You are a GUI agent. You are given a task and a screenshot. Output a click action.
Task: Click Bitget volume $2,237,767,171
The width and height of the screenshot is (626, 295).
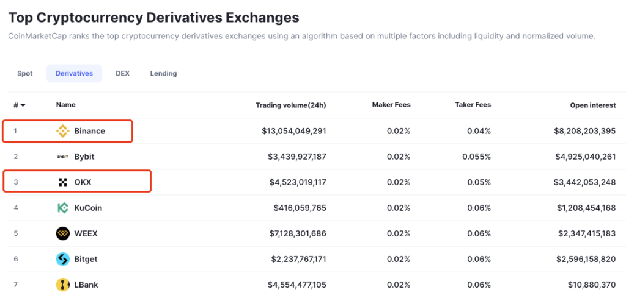(x=298, y=259)
